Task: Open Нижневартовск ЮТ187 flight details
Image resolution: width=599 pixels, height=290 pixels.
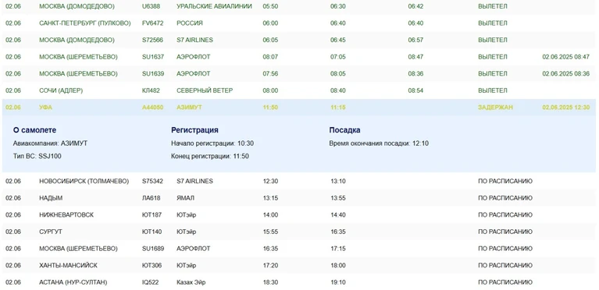Action: click(x=299, y=215)
